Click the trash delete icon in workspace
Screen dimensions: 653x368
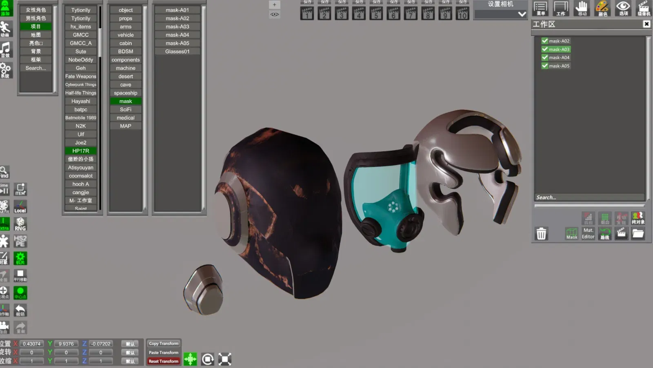(x=541, y=234)
